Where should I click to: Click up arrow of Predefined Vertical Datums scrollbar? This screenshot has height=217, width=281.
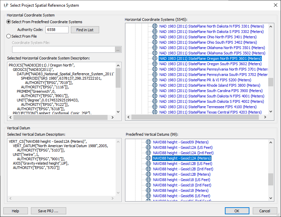[271, 142]
